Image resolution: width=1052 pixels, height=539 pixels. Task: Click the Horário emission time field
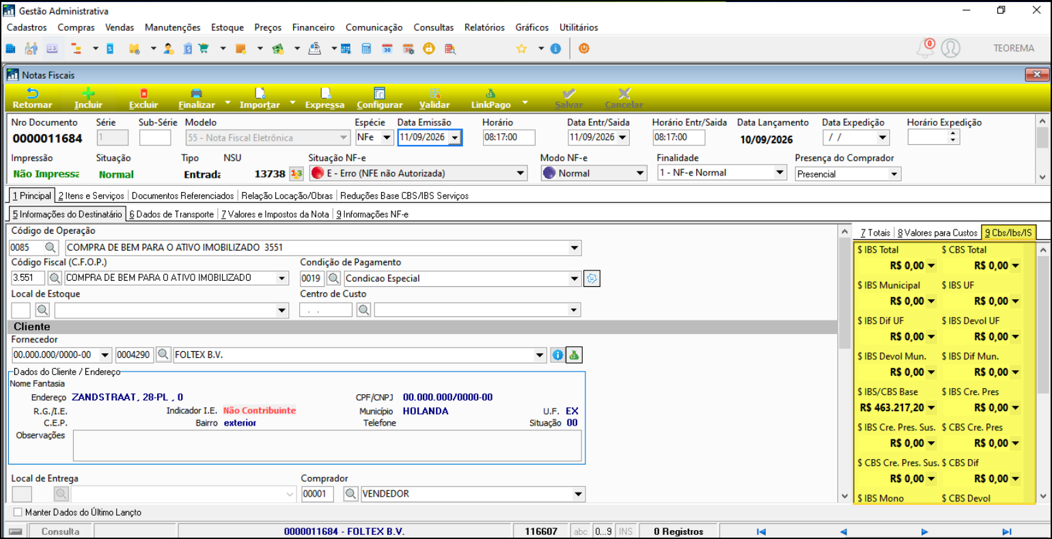coord(508,137)
